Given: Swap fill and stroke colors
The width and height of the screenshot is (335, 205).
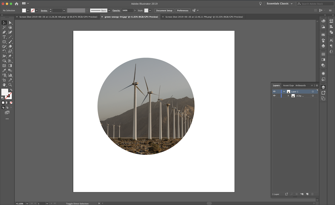Looking at the screenshot, I should (x=11, y=90).
